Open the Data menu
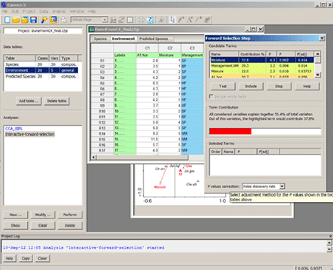 (44, 11)
